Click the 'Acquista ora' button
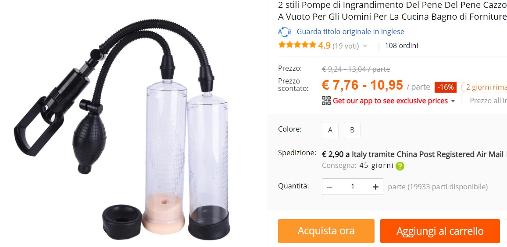Viewport: 507px width, 247px height. point(326,231)
